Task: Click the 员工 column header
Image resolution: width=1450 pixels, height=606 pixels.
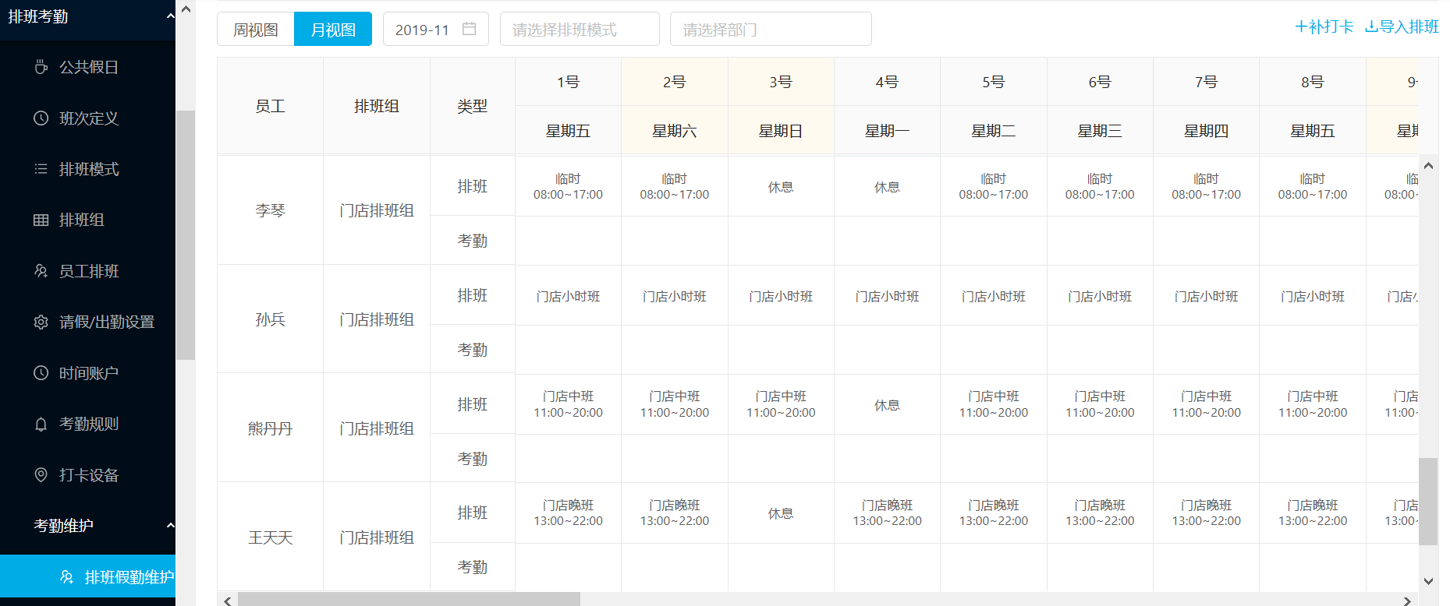Action: click(x=271, y=106)
